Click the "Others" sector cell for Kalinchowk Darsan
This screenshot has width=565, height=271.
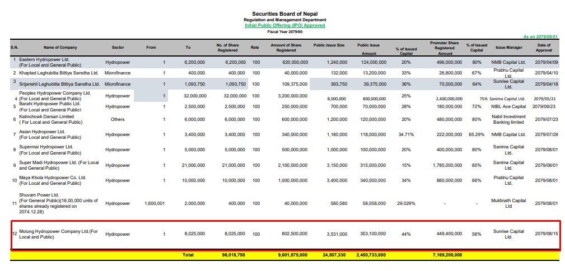pyautogui.click(x=118, y=119)
